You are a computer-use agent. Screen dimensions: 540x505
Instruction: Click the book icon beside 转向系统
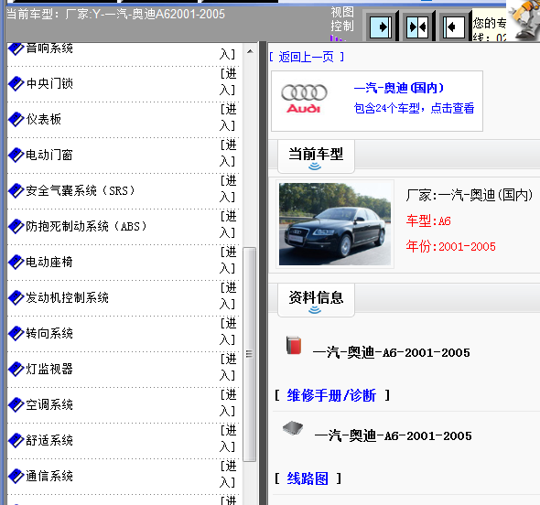(16, 334)
